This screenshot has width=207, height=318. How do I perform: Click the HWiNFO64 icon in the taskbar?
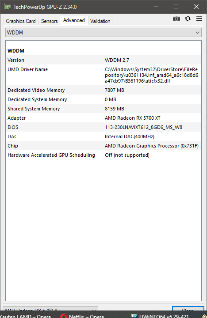134,316
